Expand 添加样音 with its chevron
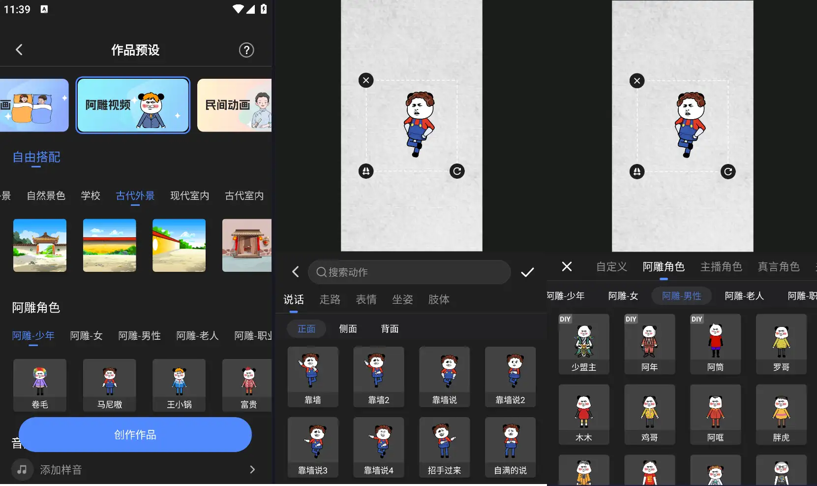The height and width of the screenshot is (486, 817). click(252, 469)
